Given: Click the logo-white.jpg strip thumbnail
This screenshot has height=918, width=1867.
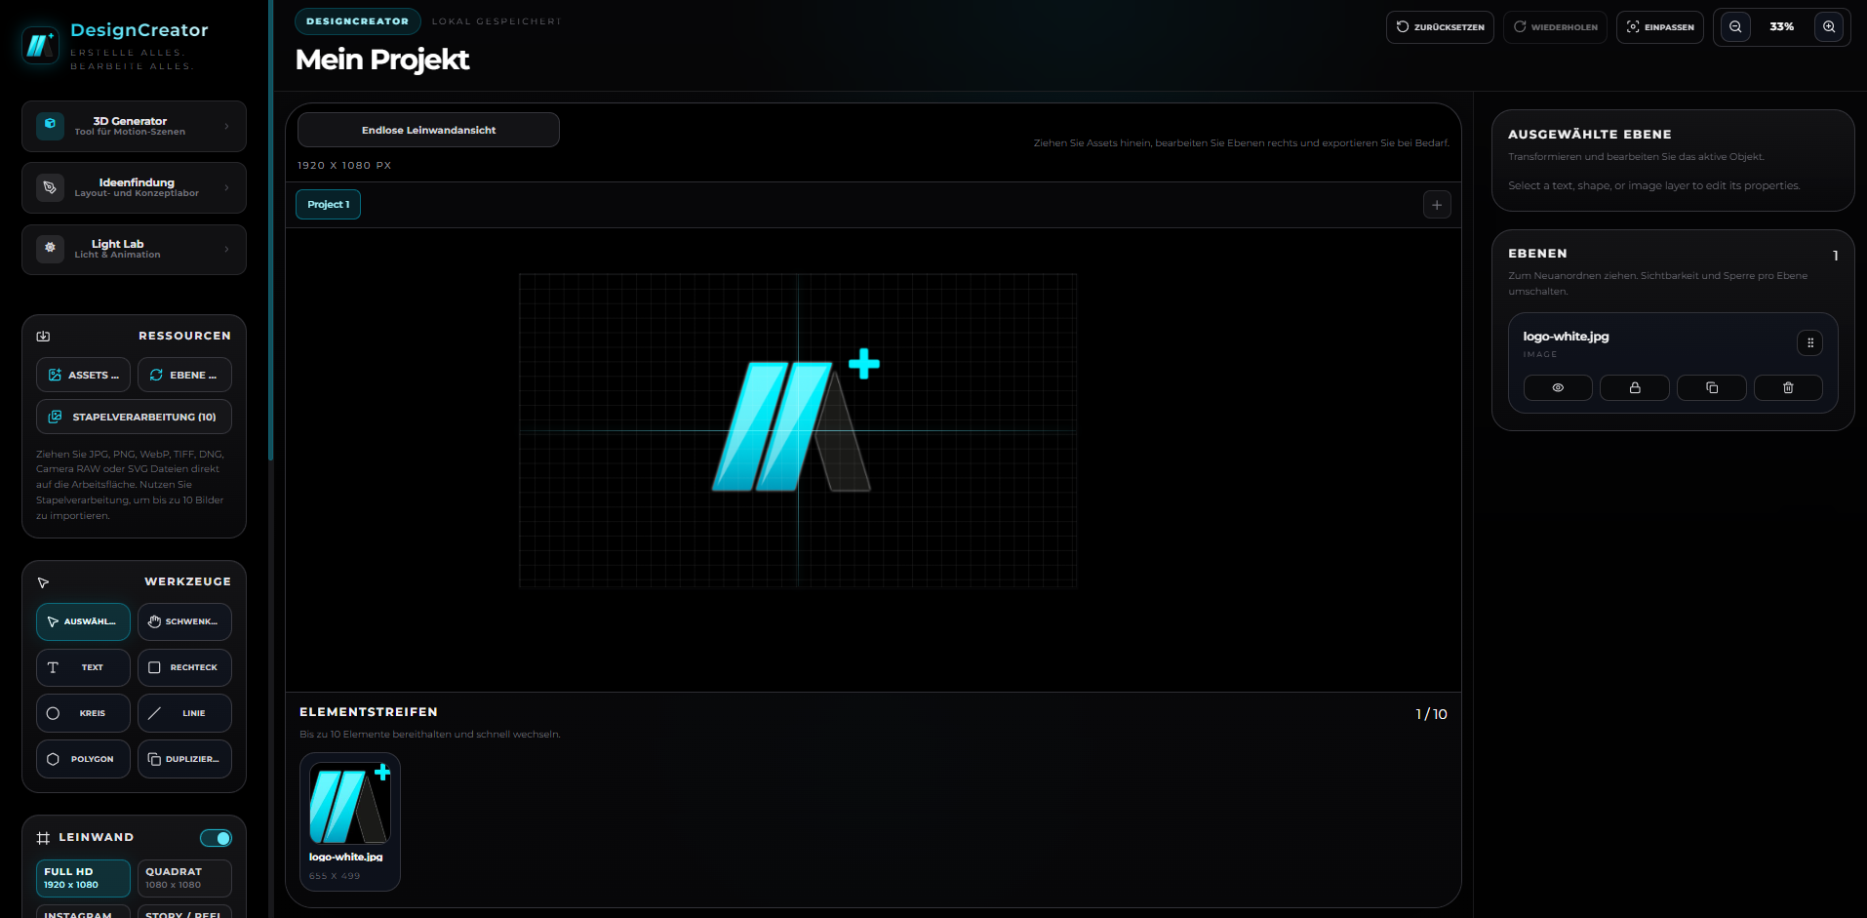Looking at the screenshot, I should [349, 803].
